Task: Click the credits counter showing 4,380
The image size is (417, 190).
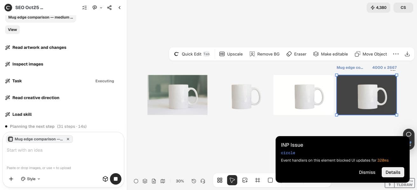Action: click(378, 8)
